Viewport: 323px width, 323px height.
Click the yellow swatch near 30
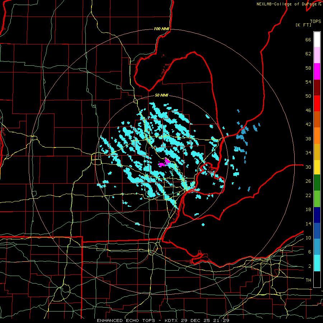click(x=317, y=167)
